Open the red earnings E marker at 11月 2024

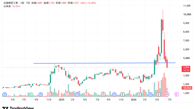(49, 94)
